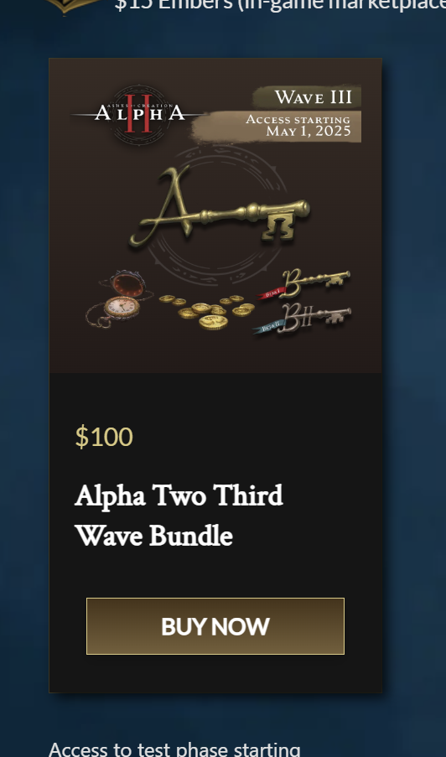
Task: Click the word Wave Bundle in the title
Action: point(154,536)
